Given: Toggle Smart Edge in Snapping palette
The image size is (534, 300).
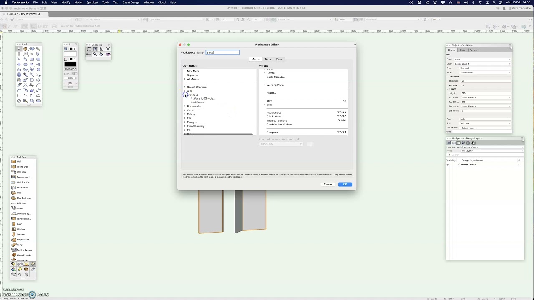Looking at the screenshot, I should [101, 54].
